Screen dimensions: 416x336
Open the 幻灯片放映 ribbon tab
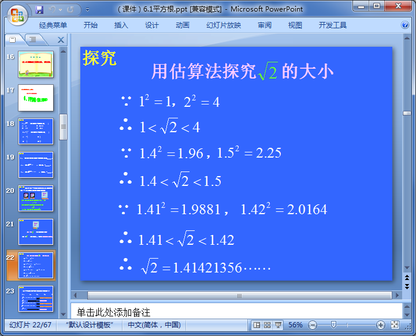(224, 25)
